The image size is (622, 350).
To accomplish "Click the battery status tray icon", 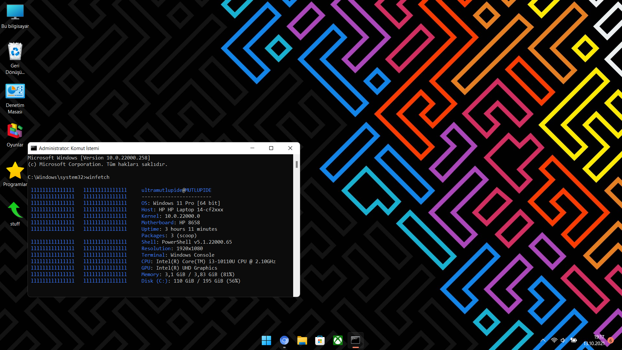I will click(574, 340).
